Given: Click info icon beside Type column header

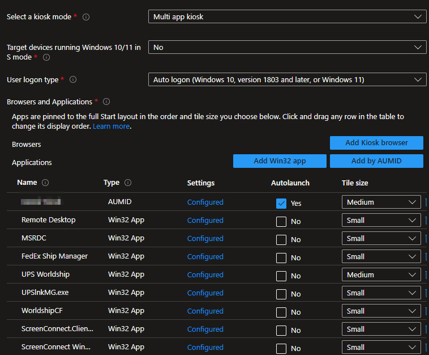Looking at the screenshot, I should (128, 183).
